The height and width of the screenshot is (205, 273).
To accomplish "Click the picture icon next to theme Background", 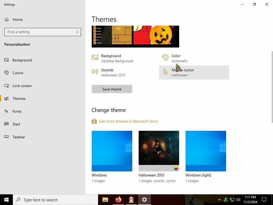I will coord(95,57).
